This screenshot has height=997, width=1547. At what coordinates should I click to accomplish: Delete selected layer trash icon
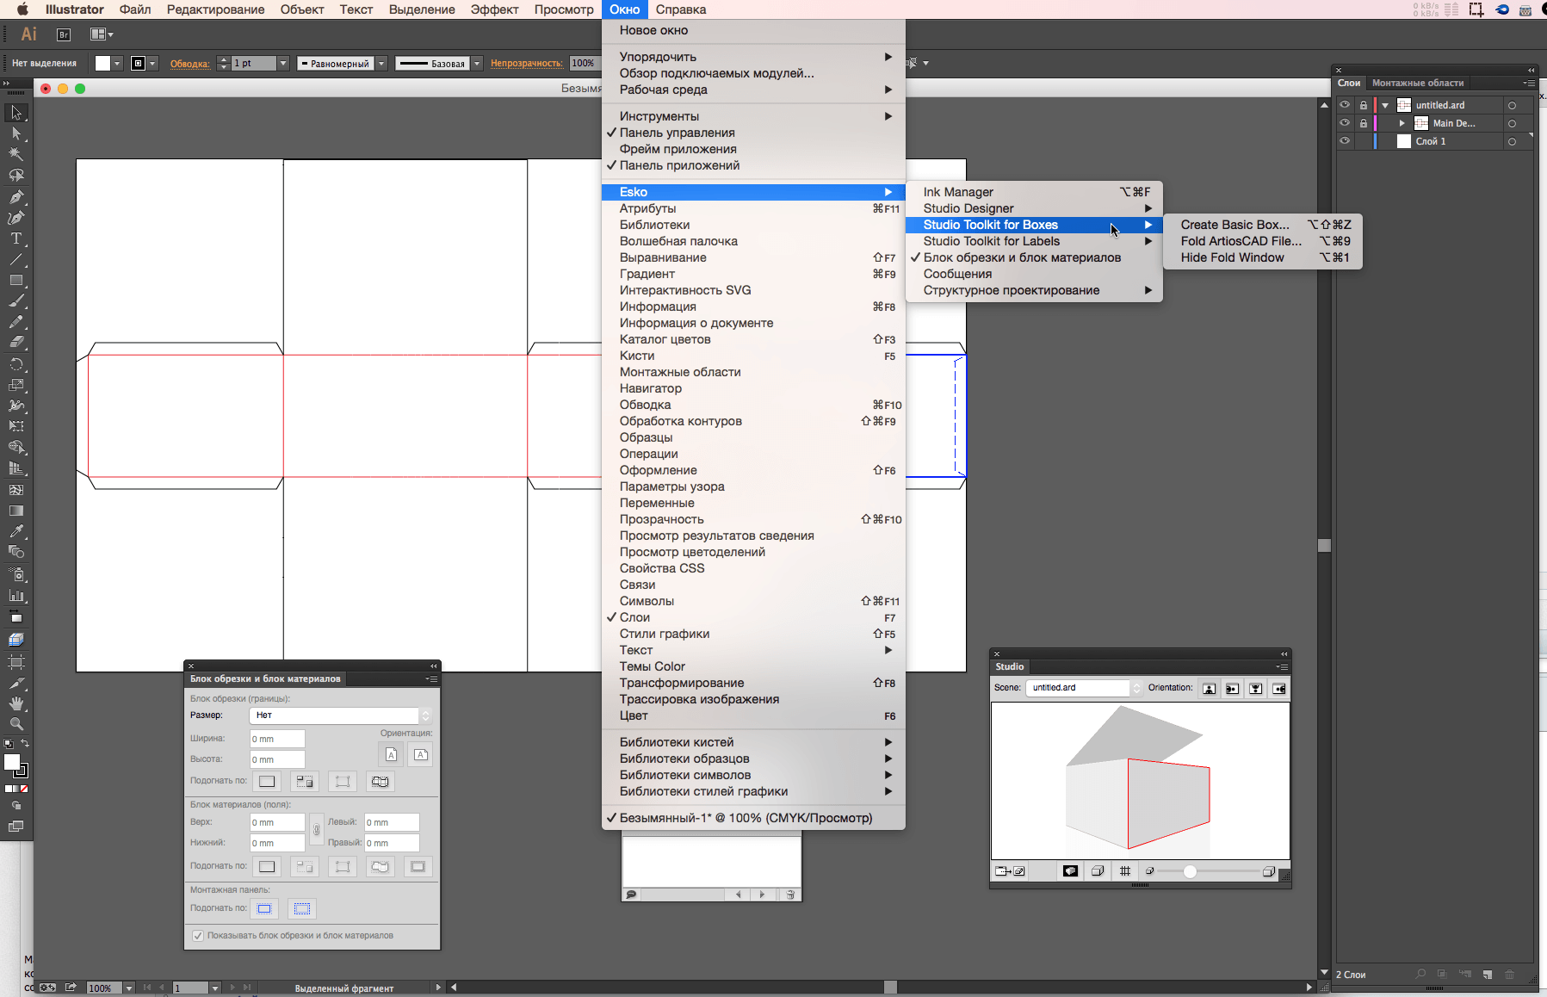point(1509,975)
